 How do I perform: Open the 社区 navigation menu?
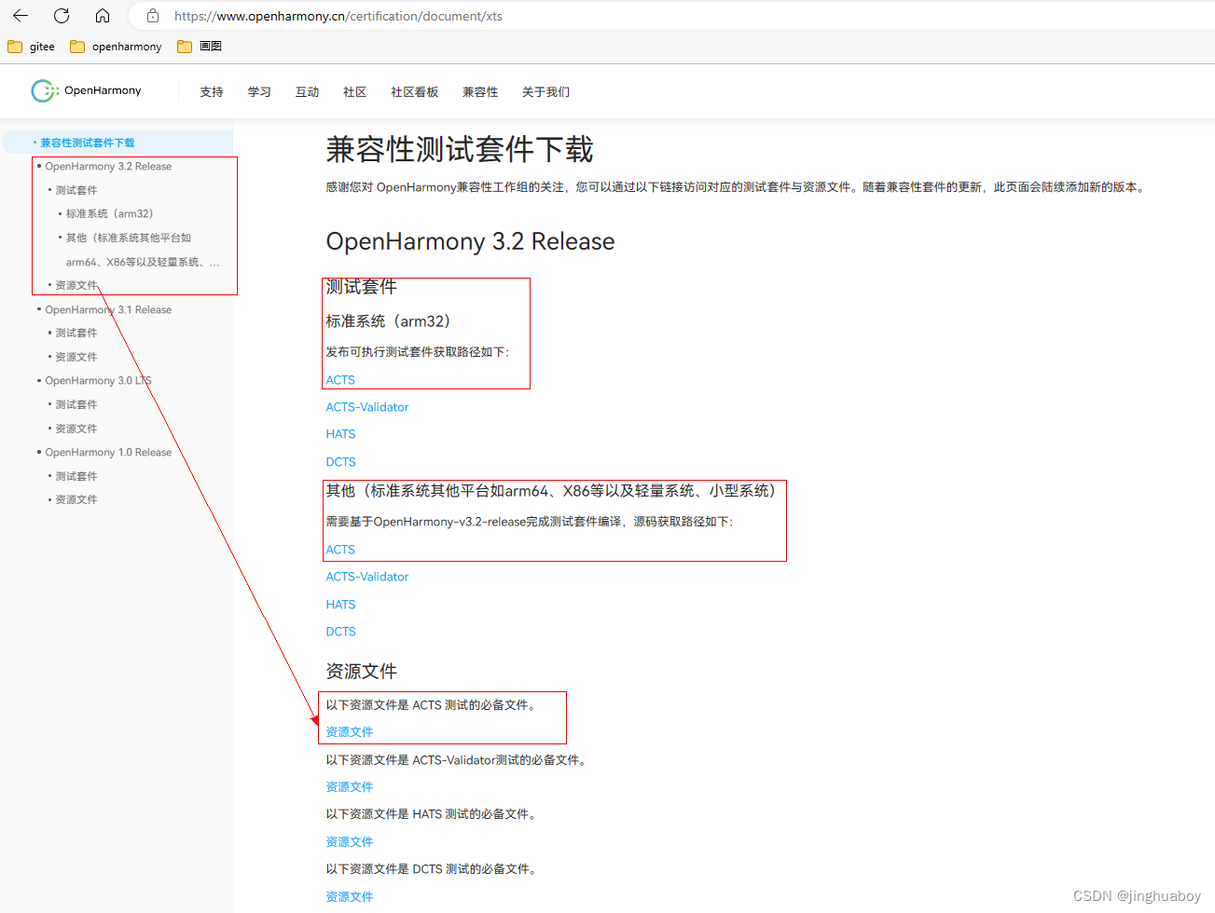[354, 92]
